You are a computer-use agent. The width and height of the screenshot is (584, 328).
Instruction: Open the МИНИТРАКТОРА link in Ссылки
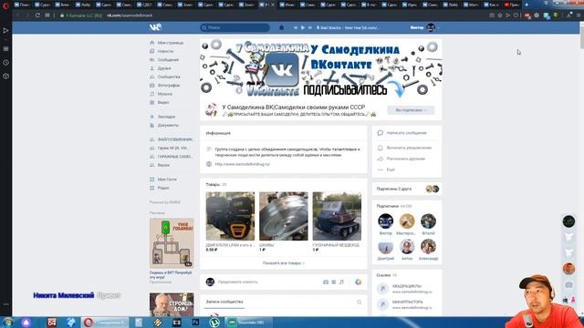coord(408,302)
